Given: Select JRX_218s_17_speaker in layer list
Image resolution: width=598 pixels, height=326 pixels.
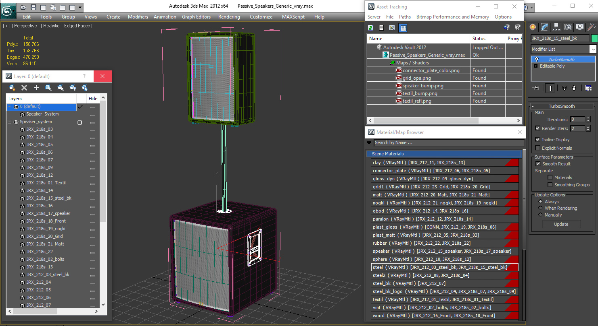Looking at the screenshot, I should point(48,213).
